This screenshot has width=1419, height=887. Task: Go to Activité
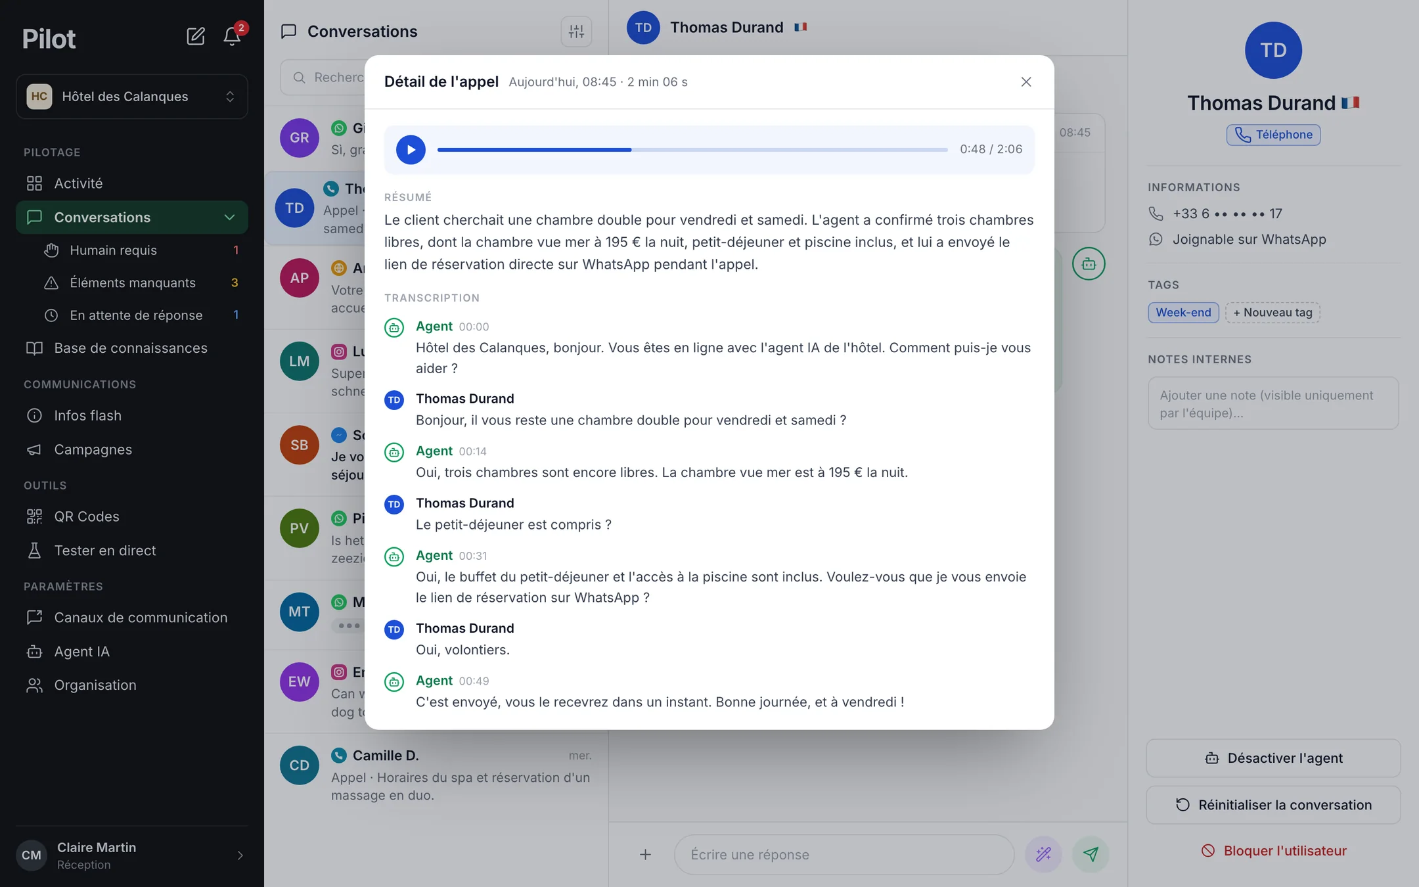click(x=132, y=183)
